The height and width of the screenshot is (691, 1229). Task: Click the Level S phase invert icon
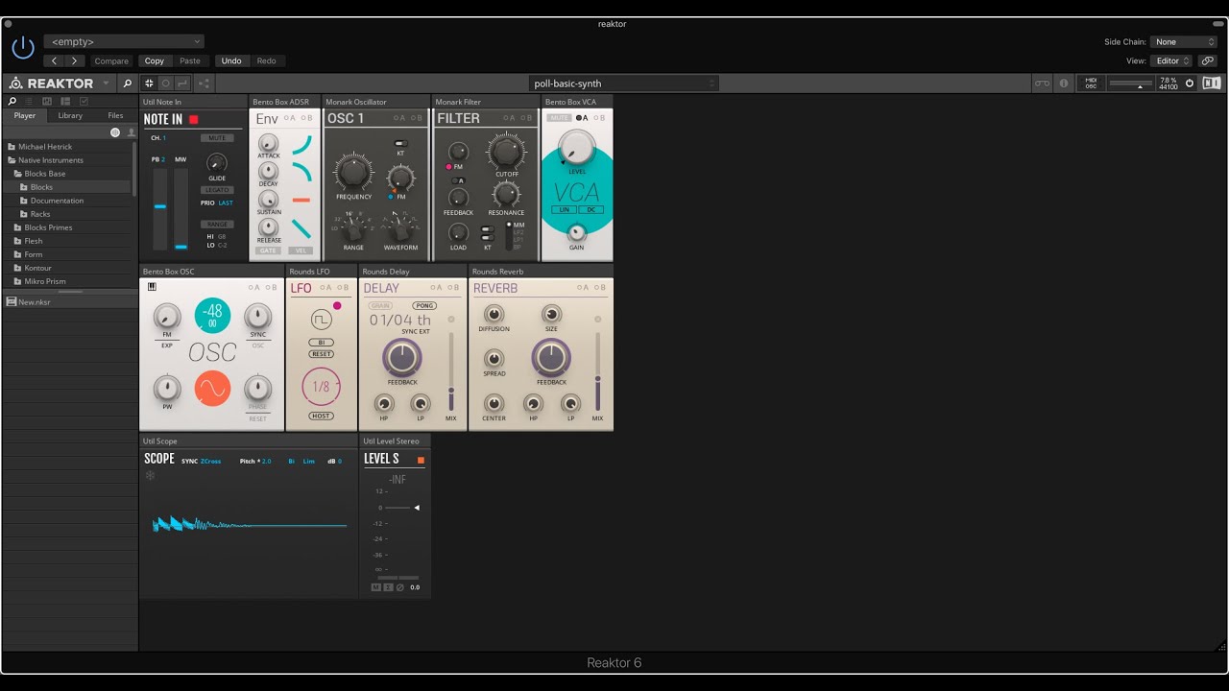pyautogui.click(x=399, y=587)
